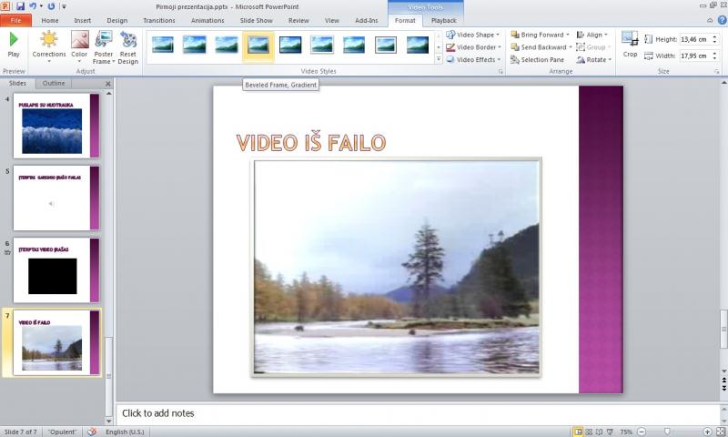Click the notes area to add notes

418,412
